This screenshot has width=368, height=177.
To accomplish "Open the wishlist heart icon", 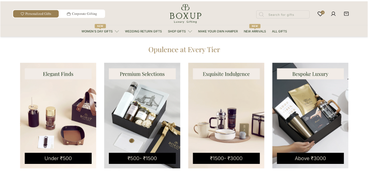I will tap(320, 14).
